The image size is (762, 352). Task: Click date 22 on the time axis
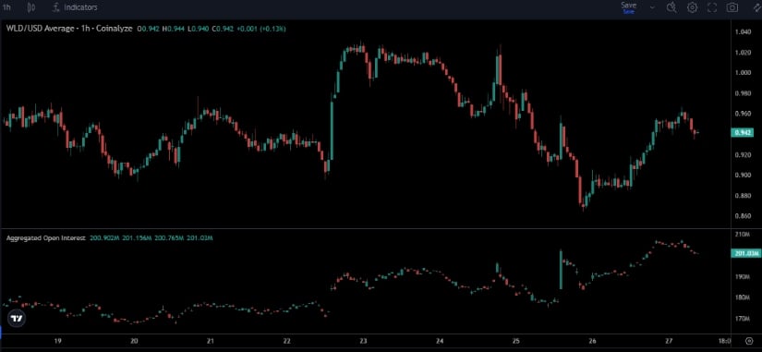(x=287, y=341)
